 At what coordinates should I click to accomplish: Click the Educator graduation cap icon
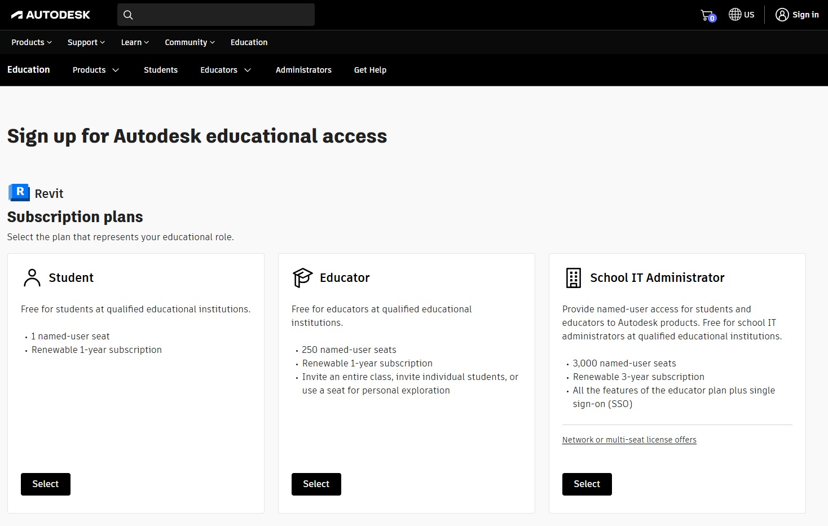(302, 277)
